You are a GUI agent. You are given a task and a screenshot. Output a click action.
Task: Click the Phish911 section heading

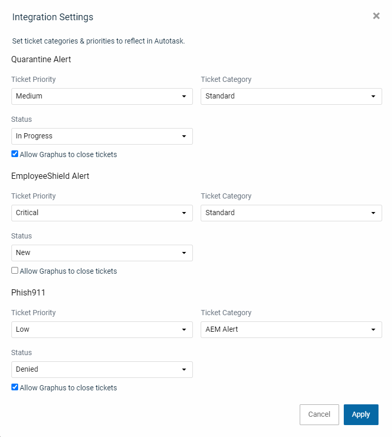pos(28,293)
